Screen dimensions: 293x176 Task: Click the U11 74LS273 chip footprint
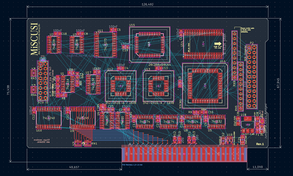click(x=106, y=44)
